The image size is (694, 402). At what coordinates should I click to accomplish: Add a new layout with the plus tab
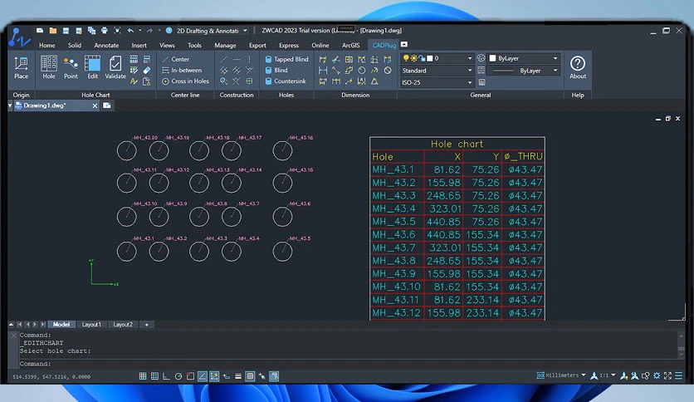pos(146,325)
